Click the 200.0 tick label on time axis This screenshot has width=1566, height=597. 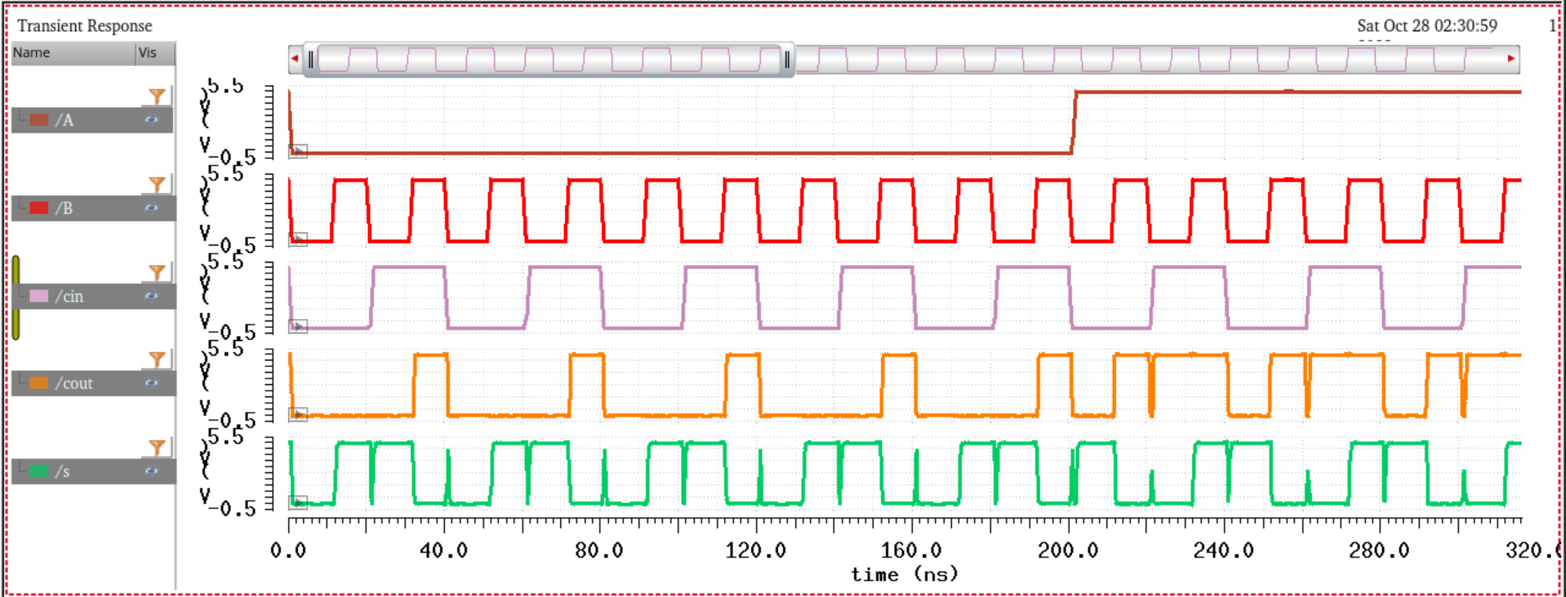point(1067,551)
